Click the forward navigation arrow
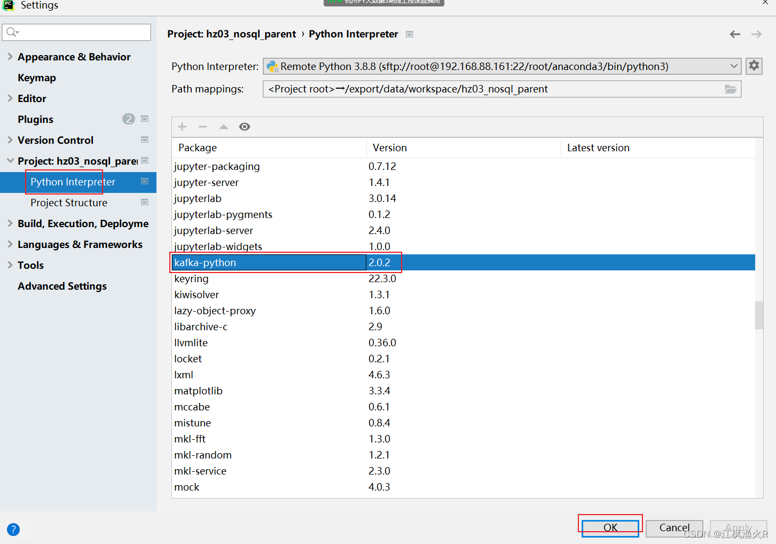This screenshot has height=544, width=776. [x=756, y=34]
